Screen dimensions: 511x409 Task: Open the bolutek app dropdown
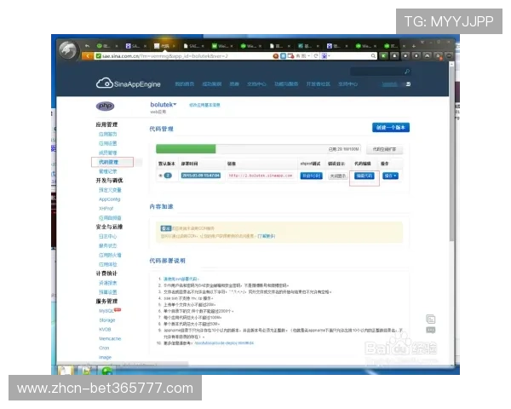(164, 104)
